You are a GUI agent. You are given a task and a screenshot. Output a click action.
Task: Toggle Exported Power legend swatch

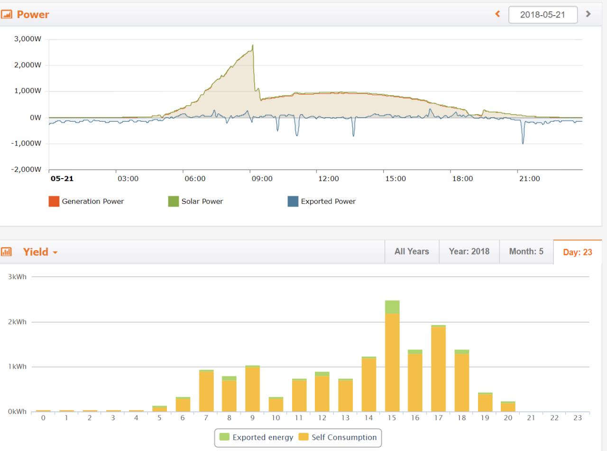pyautogui.click(x=293, y=201)
